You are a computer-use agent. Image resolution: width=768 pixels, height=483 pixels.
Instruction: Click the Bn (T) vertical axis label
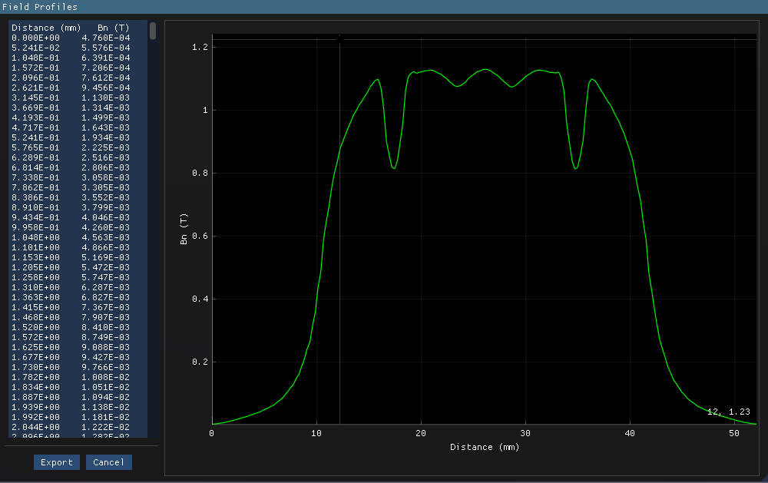coord(184,228)
